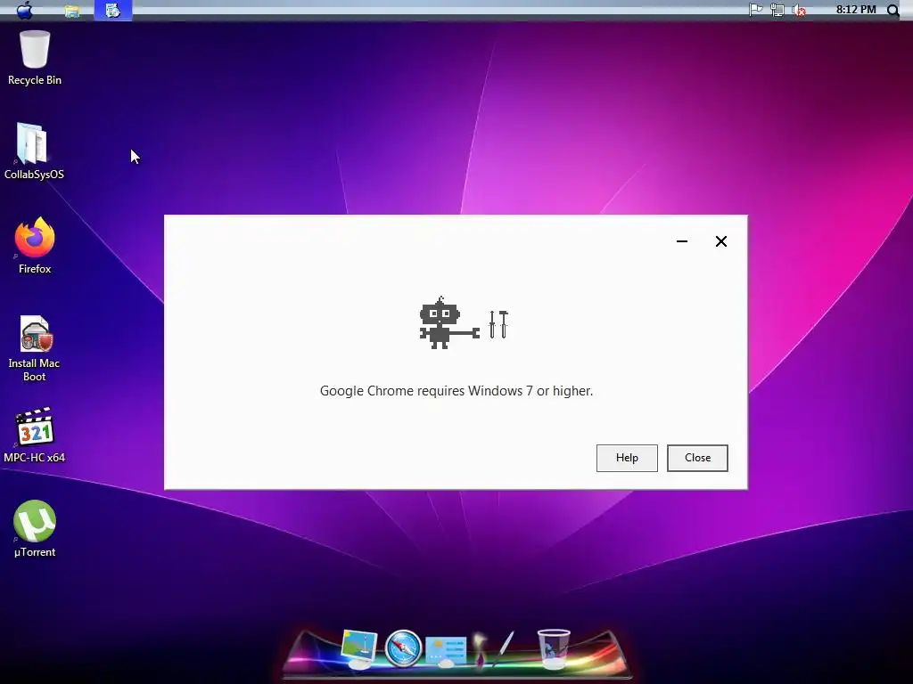Open the network connection tray icon
This screenshot has height=684, width=913.
pos(777,10)
